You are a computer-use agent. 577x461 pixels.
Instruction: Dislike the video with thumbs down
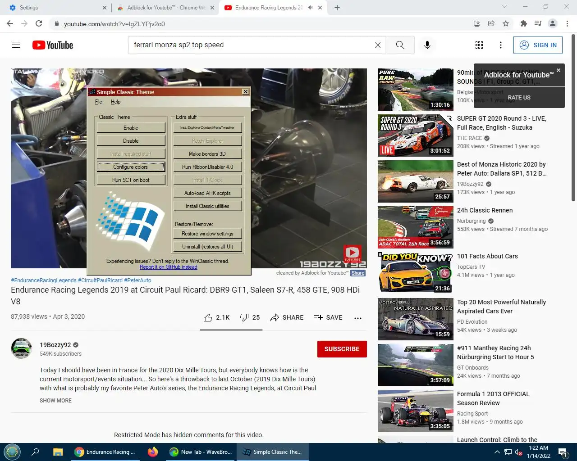(x=250, y=317)
